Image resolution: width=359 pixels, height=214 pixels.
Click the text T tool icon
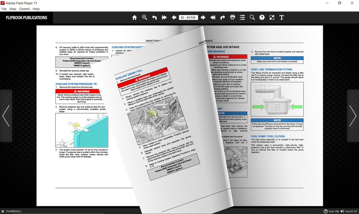coord(282,18)
